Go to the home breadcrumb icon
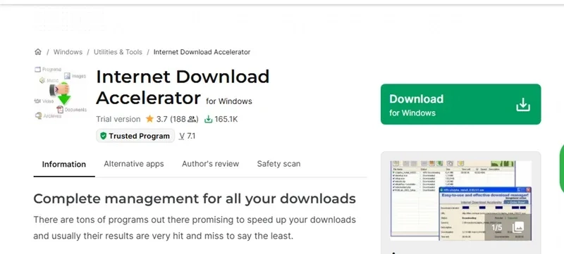 [x=38, y=51]
